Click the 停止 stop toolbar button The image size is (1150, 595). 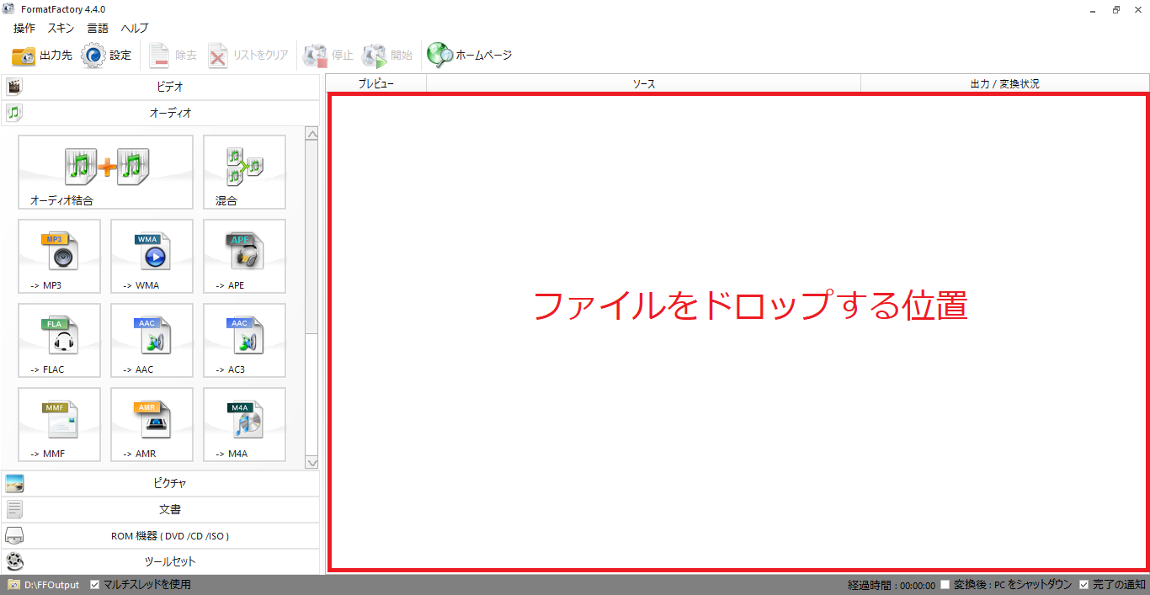tap(328, 56)
